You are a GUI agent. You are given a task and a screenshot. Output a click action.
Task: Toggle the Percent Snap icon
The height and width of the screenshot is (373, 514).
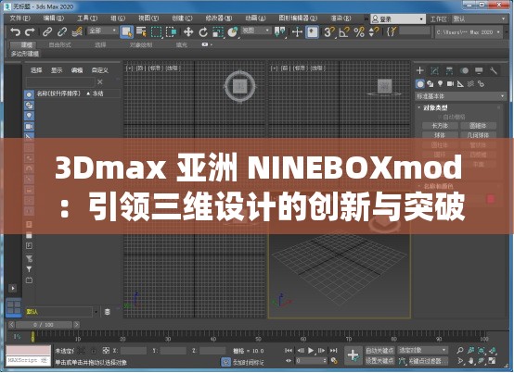(359, 32)
